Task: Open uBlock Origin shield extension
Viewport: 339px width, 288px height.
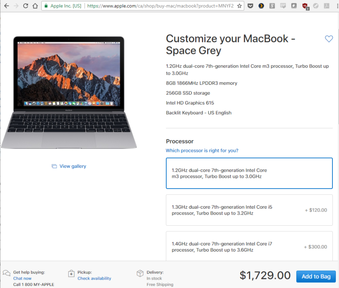Action: pos(305,6)
